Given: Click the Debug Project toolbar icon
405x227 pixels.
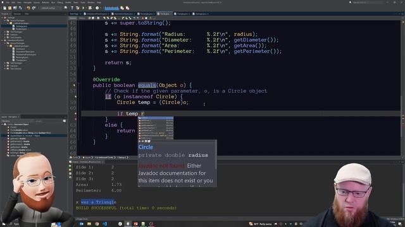Looking at the screenshot, I should [90, 8].
